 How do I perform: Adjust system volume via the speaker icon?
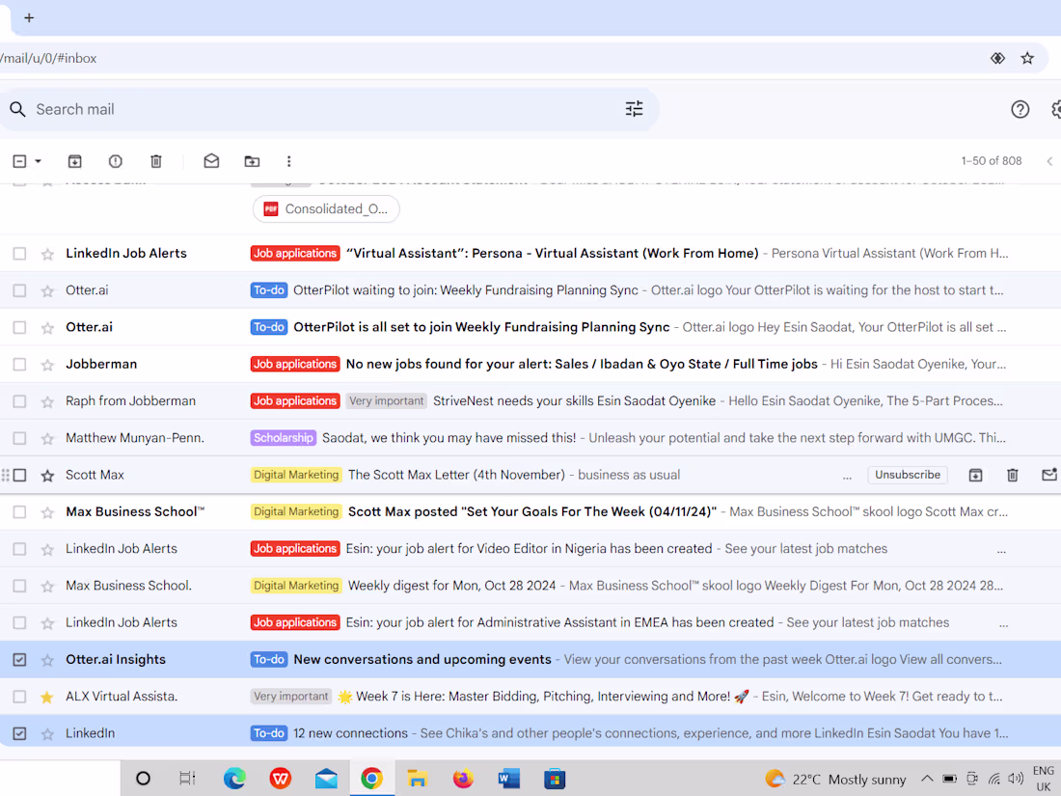[x=1016, y=779]
